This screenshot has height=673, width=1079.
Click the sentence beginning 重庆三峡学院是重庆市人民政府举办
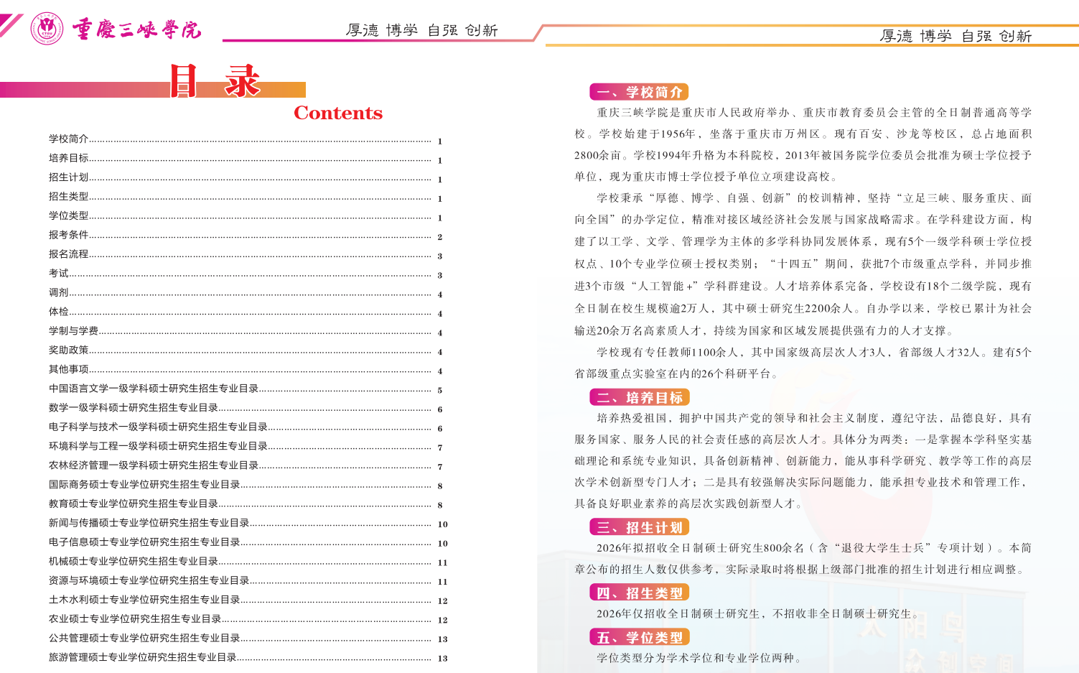(814, 113)
